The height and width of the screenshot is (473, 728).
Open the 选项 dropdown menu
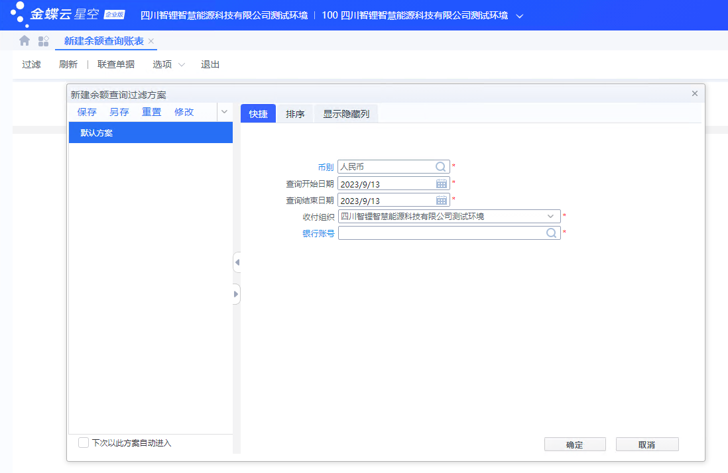point(168,64)
